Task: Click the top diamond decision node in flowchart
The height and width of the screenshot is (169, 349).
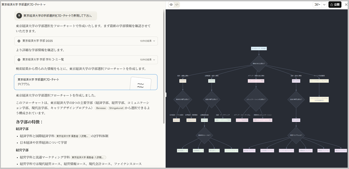Action: click(259, 64)
